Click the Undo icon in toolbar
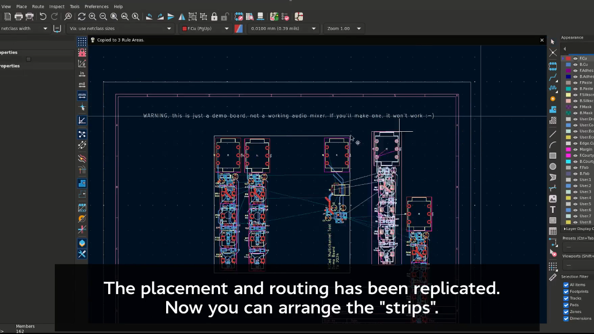 pos(43,17)
